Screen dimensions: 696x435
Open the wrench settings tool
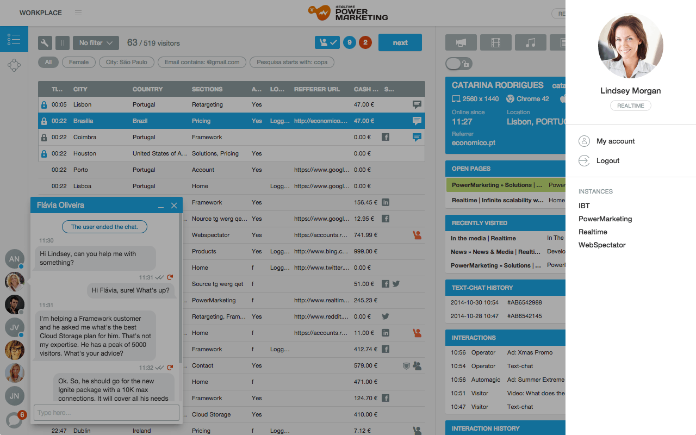click(x=45, y=43)
